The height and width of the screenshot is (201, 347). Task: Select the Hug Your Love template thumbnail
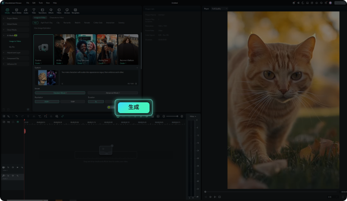coord(86,50)
